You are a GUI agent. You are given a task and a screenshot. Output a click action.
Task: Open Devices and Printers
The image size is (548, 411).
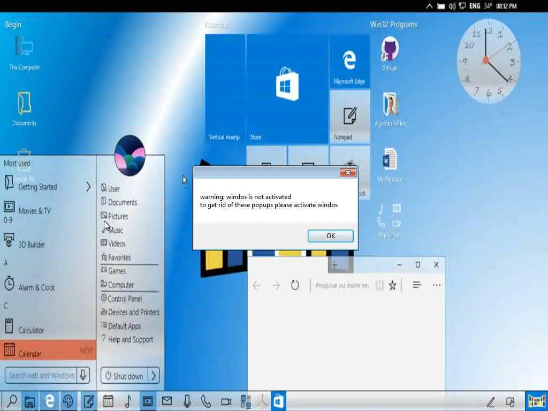click(x=130, y=312)
